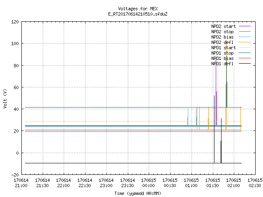Click the shorter black spike reaching 31 V
This screenshot has height=197, width=263.
pyautogui.click(x=221, y=141)
